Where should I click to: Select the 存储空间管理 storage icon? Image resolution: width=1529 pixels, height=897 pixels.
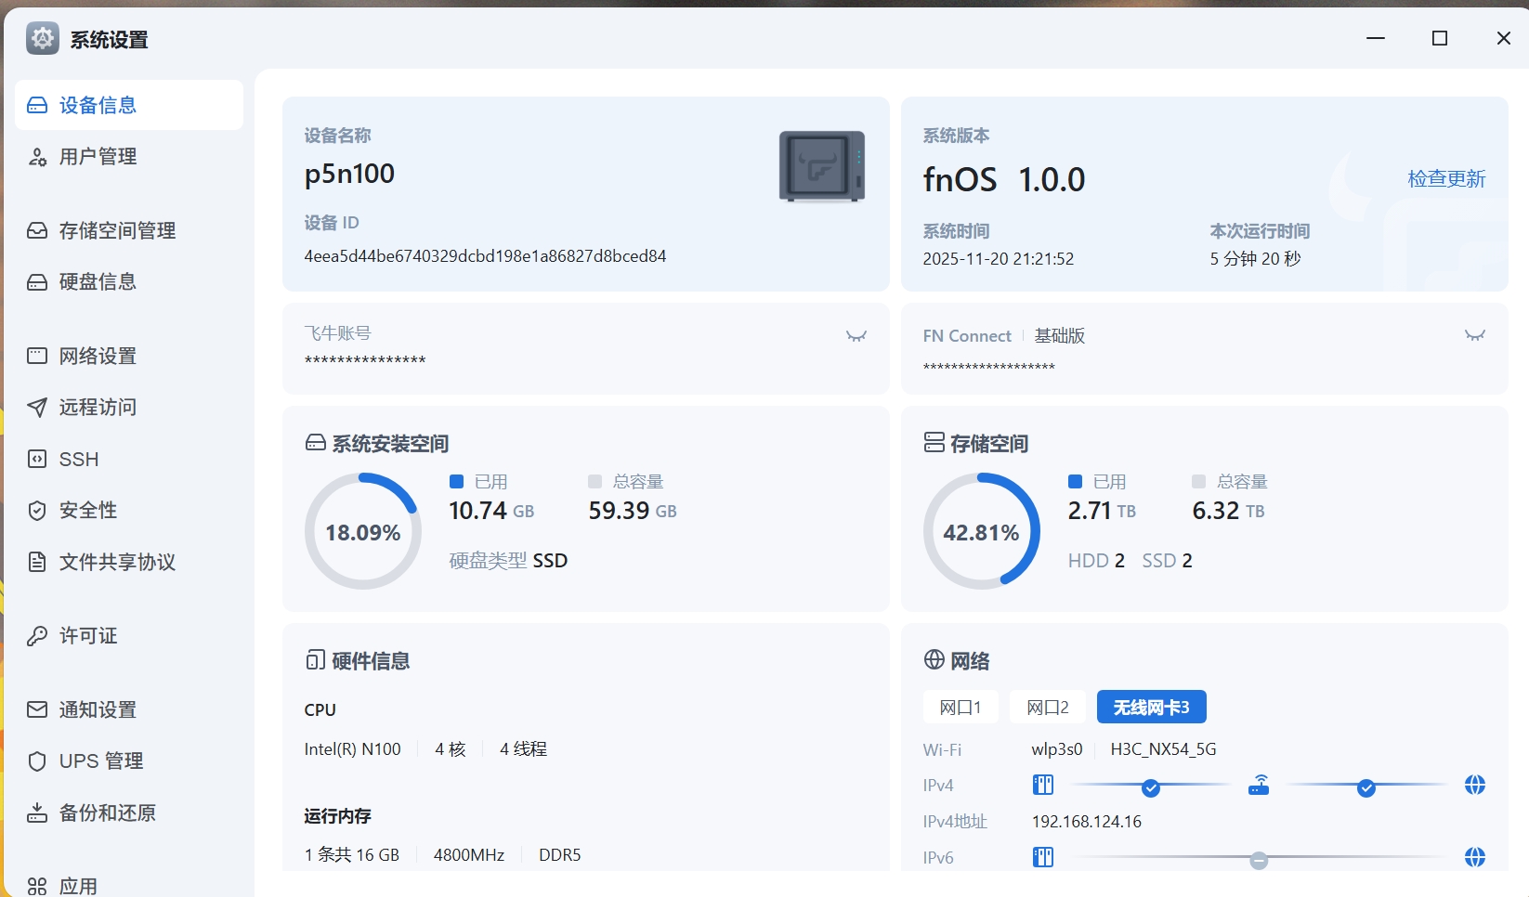pos(37,230)
